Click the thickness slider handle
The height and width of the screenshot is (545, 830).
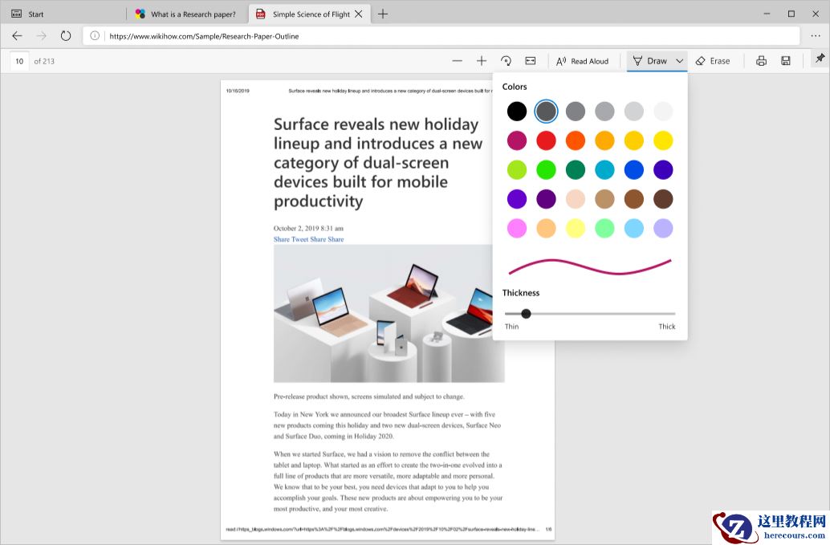(x=526, y=314)
